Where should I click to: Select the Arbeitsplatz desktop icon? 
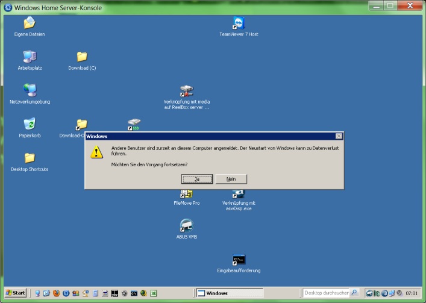[x=29, y=57]
